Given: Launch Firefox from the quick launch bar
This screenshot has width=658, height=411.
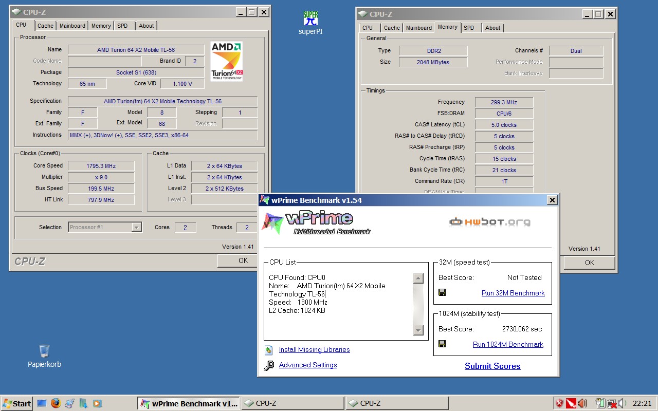Looking at the screenshot, I should [x=56, y=403].
